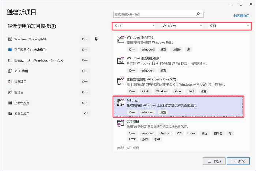The width and height of the screenshot is (256, 171).
Task: Click the 游戏 tag under 共享项目
Action: coord(145,139)
